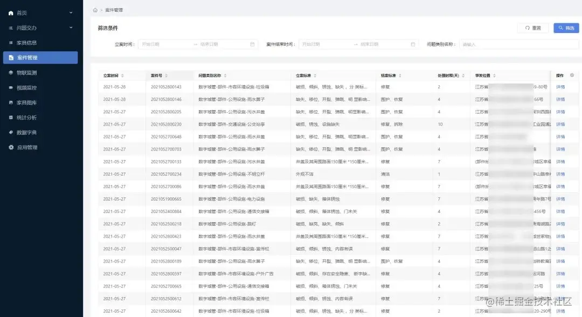Screen dimensions: 582x317
Task: Click case number 2021052800423
Action: click(x=166, y=237)
